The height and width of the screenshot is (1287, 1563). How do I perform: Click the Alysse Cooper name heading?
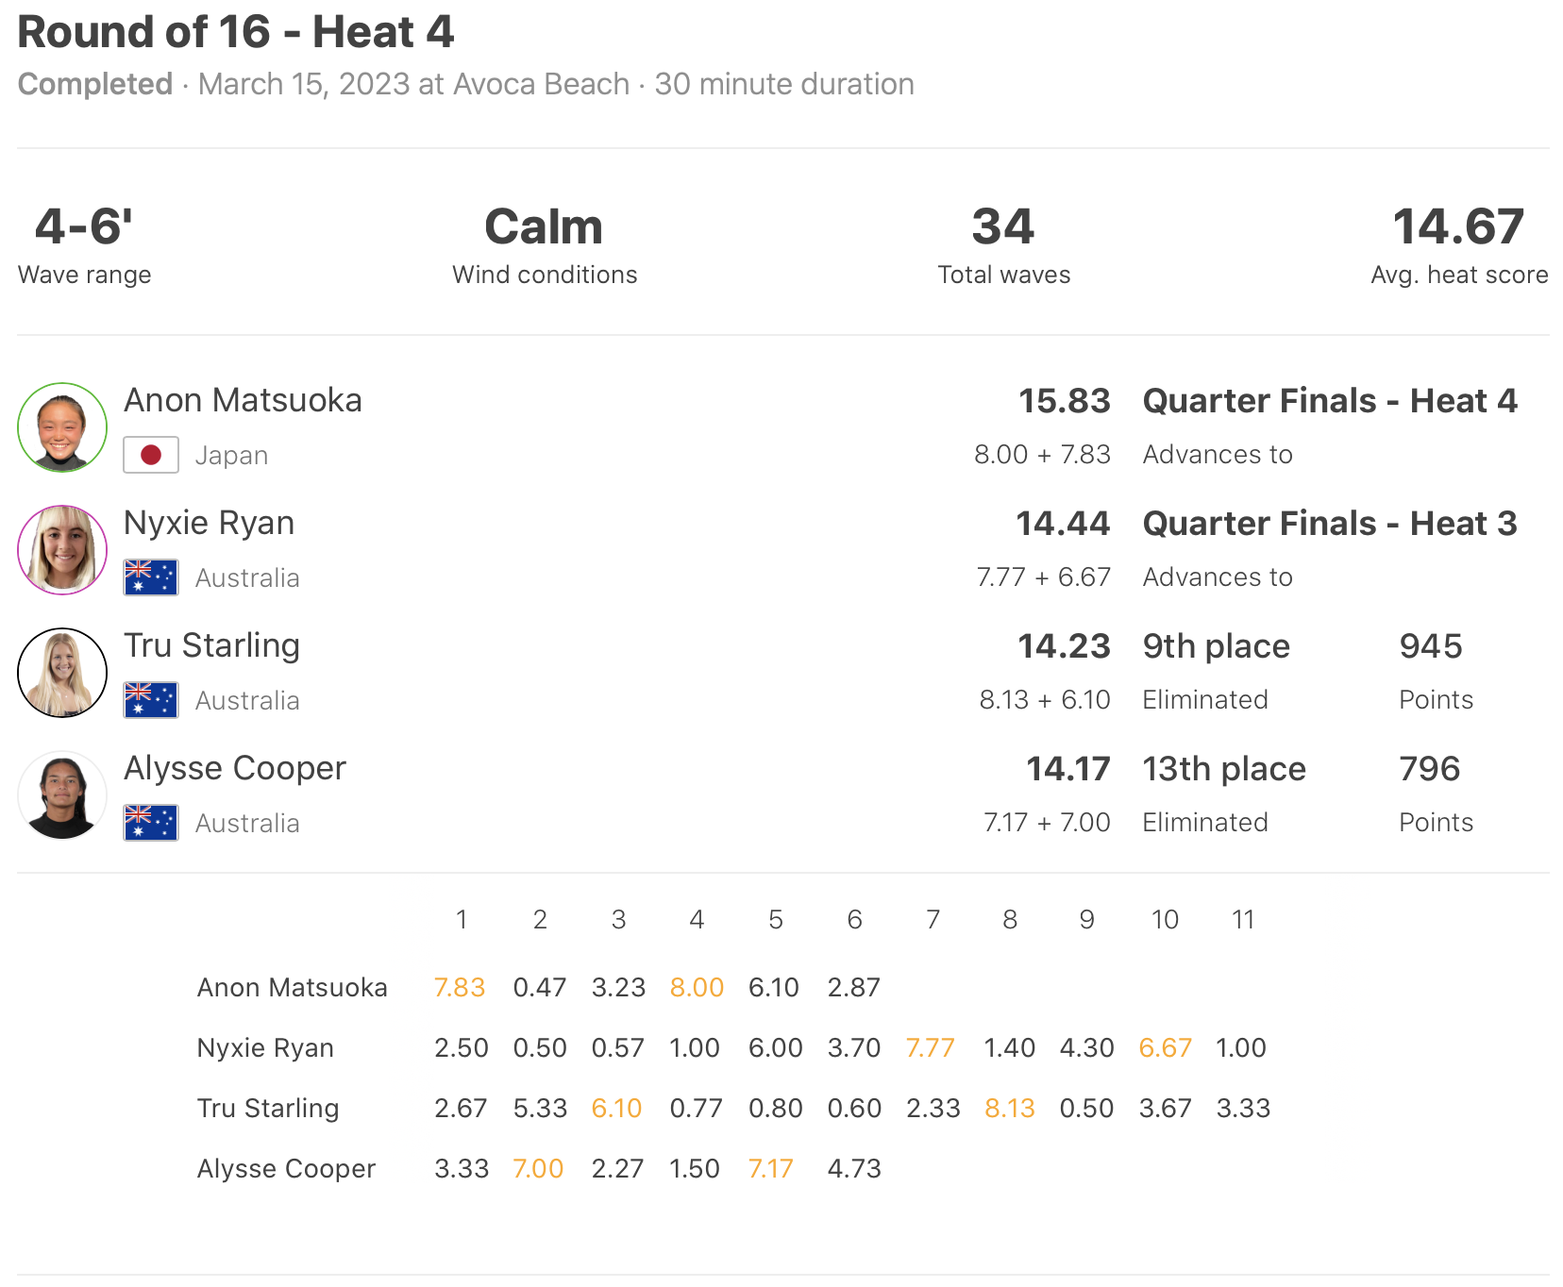(235, 768)
